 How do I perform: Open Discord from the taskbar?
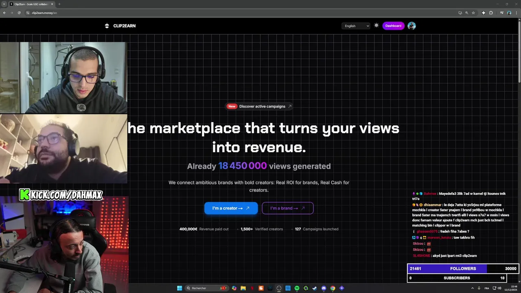click(324, 288)
